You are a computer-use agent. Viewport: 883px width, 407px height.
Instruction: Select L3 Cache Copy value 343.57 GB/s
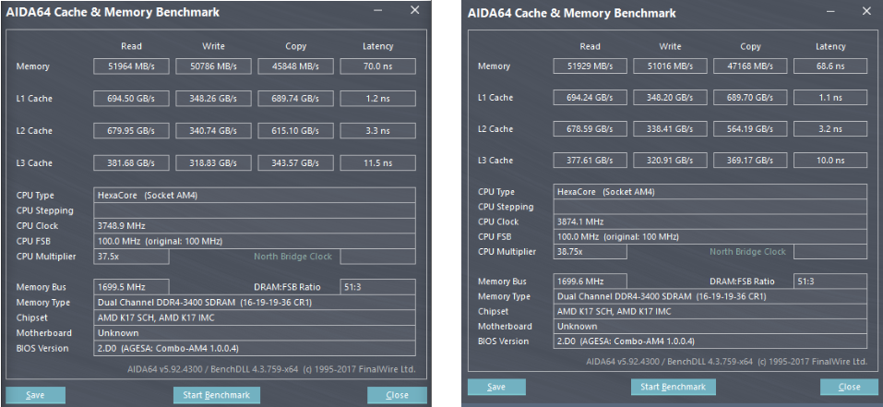[x=295, y=163]
